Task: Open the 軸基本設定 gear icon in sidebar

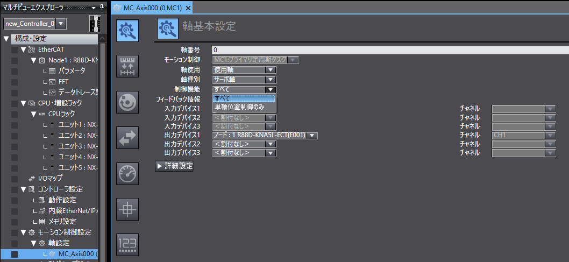Action: pyautogui.click(x=127, y=31)
